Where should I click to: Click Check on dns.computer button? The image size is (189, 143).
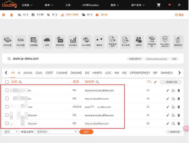coord(156,59)
